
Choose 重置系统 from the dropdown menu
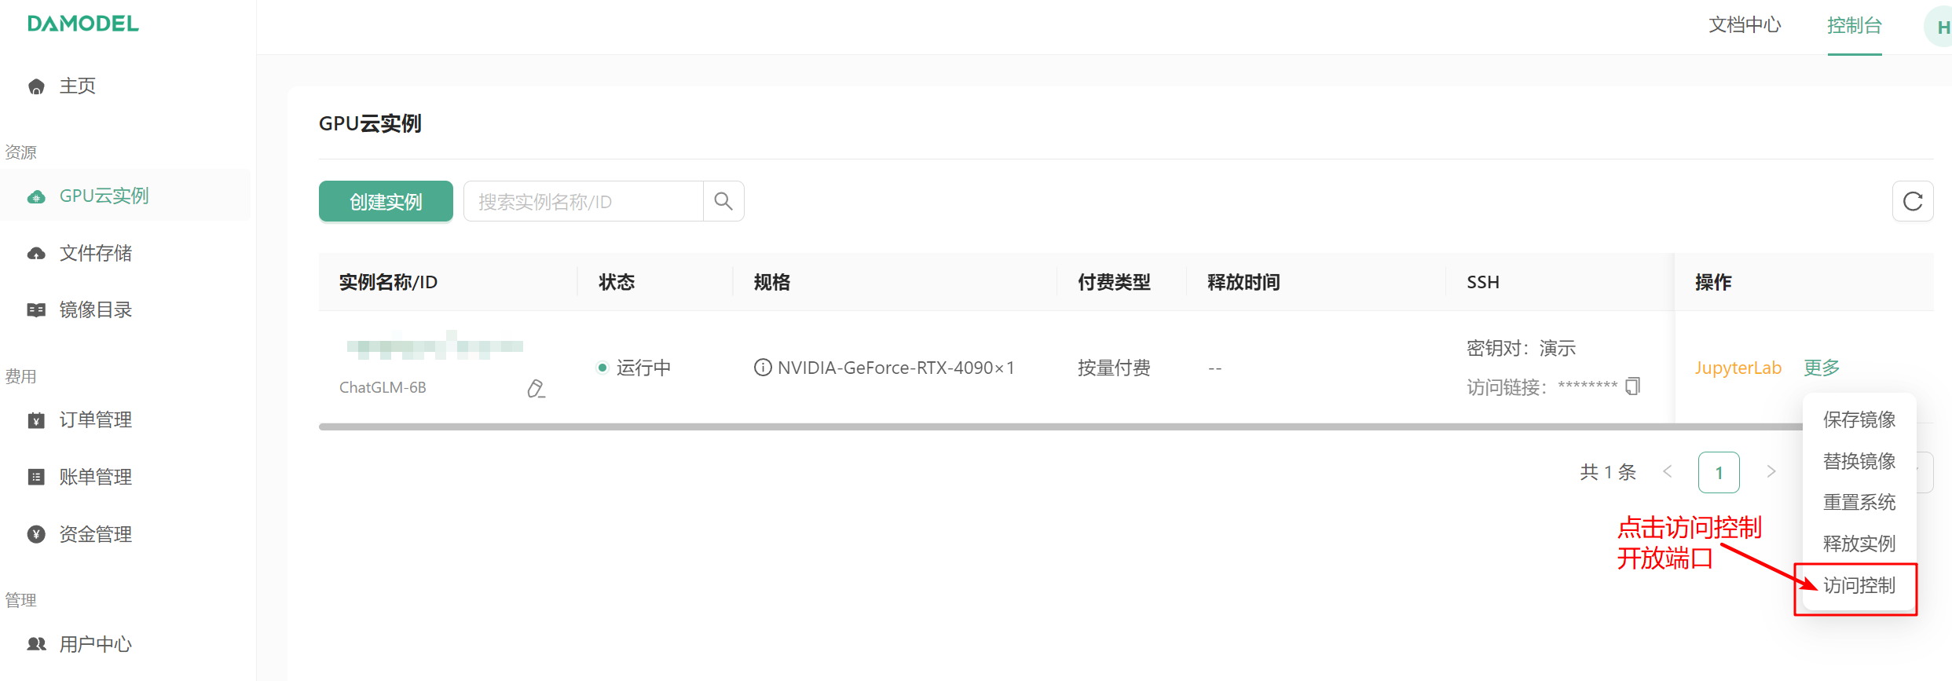[1859, 503]
